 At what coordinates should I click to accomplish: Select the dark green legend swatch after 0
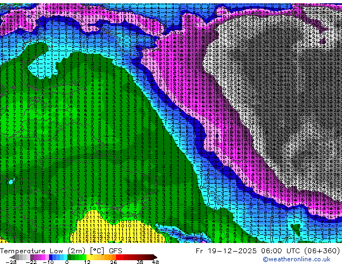[x=70, y=257]
